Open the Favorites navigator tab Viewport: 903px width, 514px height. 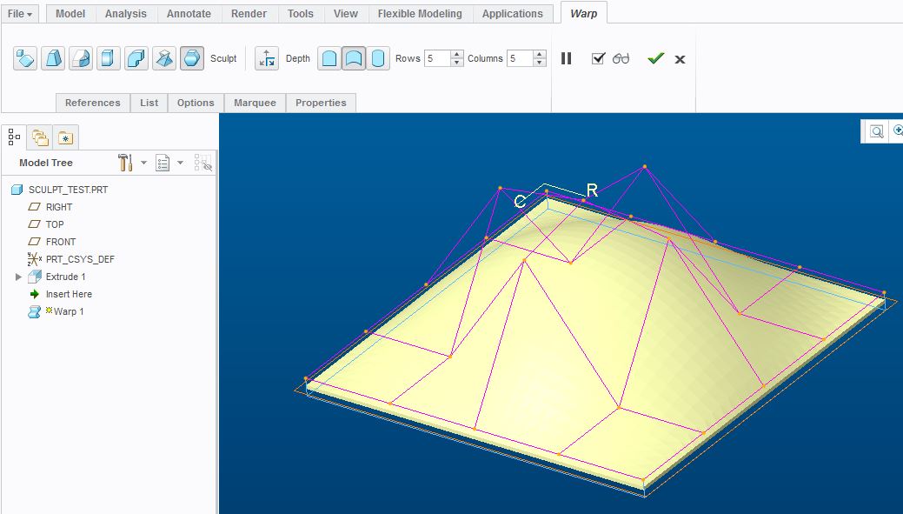click(66, 137)
